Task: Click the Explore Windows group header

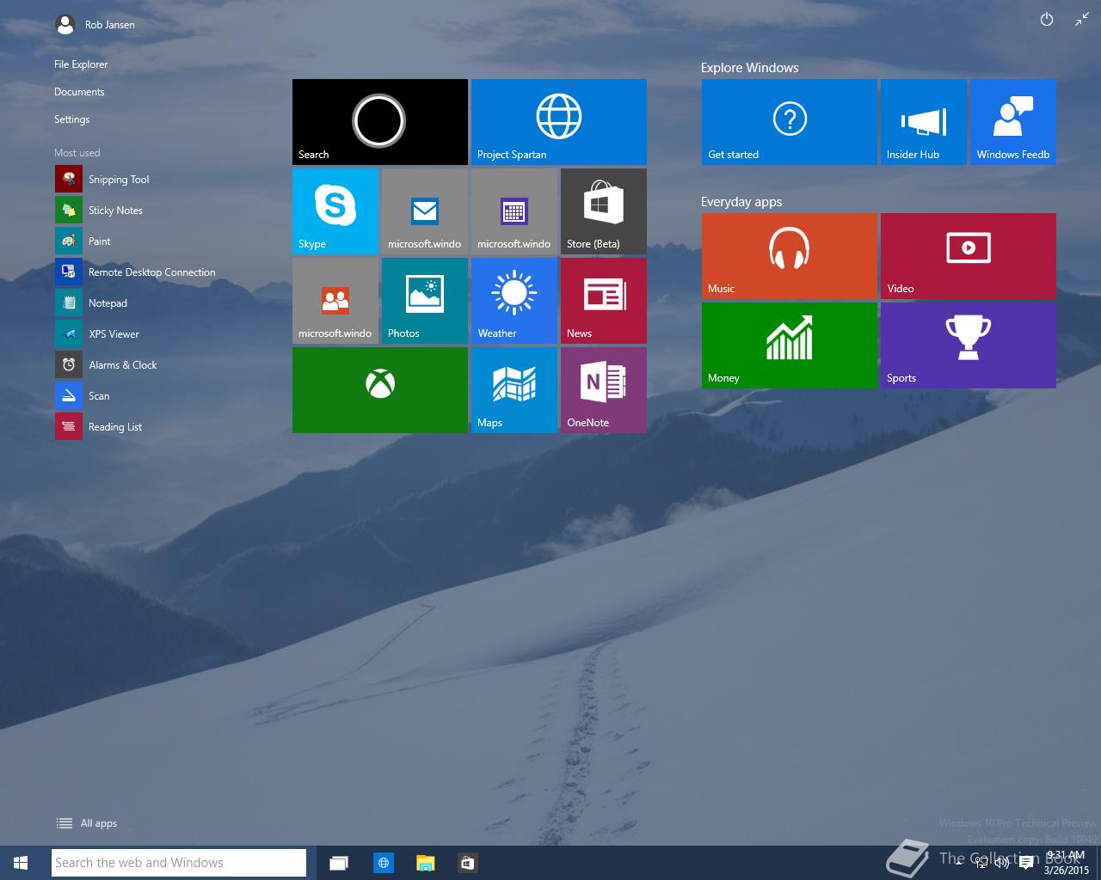Action: 749,68
